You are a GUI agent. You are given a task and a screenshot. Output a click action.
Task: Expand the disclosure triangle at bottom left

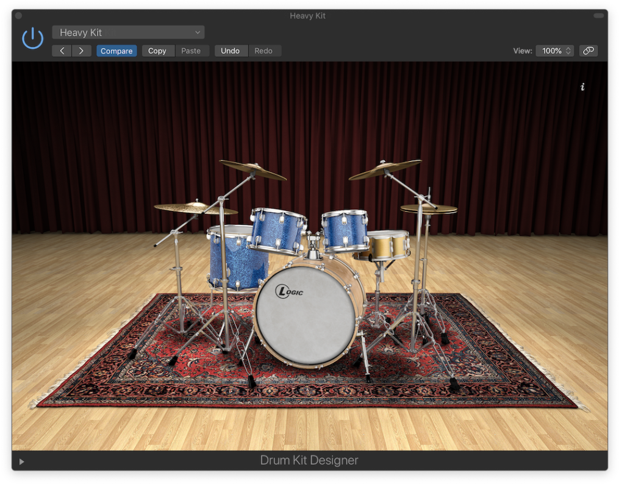(x=22, y=461)
